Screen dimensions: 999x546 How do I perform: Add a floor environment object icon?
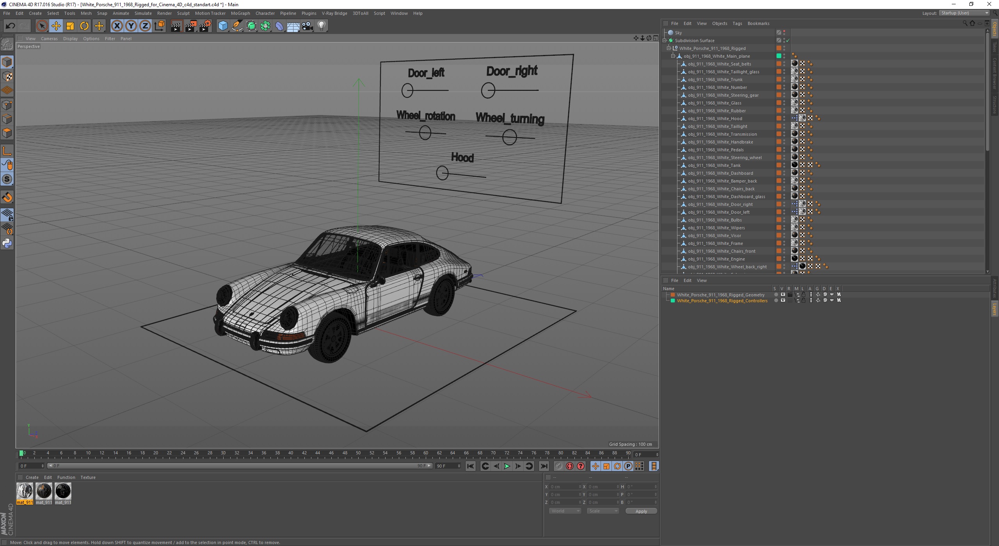293,26
